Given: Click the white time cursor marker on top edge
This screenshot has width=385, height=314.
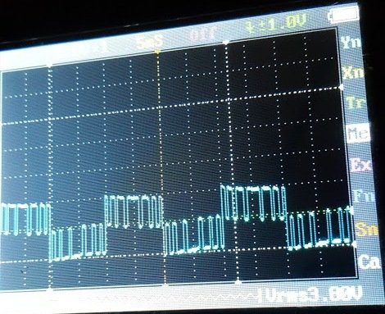Looking at the screenshot, I should coord(226,42).
